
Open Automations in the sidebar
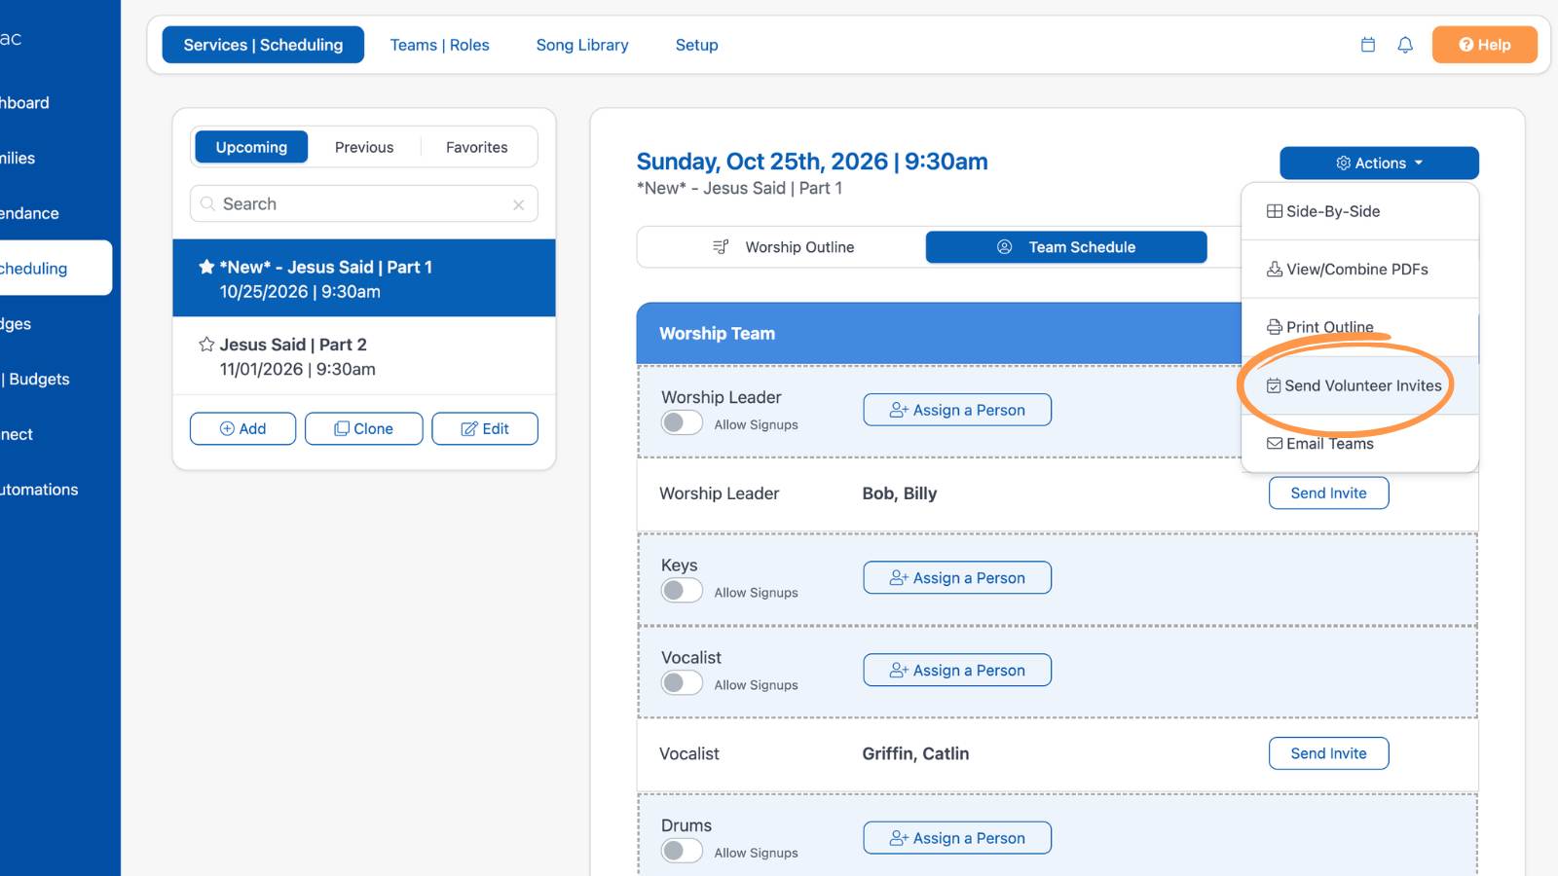tap(39, 490)
